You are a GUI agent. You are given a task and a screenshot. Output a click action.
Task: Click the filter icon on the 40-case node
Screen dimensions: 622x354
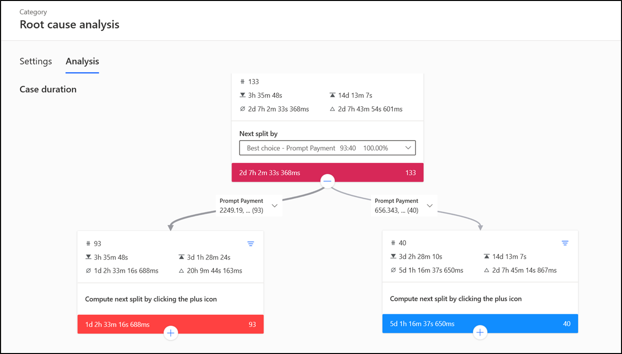pyautogui.click(x=565, y=243)
